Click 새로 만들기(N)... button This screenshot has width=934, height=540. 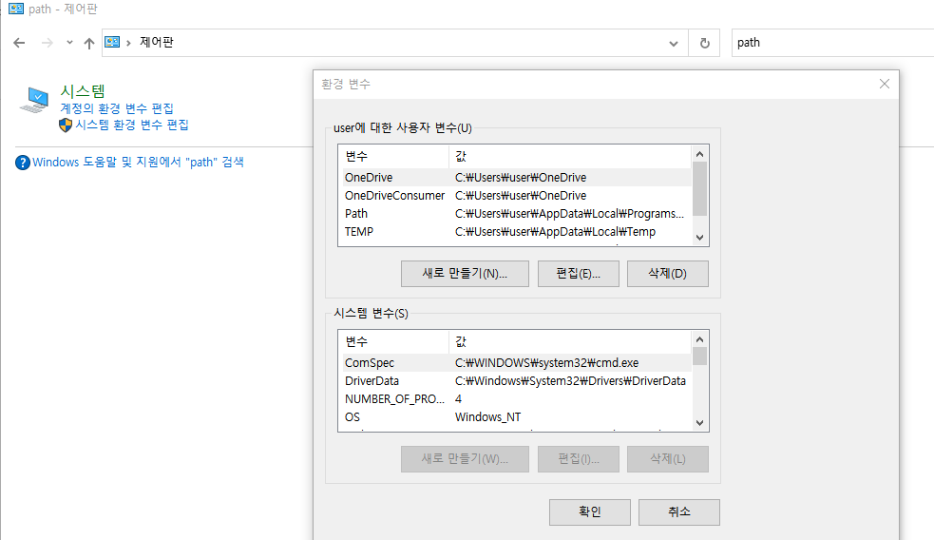pyautogui.click(x=465, y=274)
